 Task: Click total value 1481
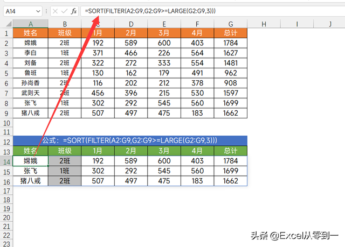pos(231,63)
